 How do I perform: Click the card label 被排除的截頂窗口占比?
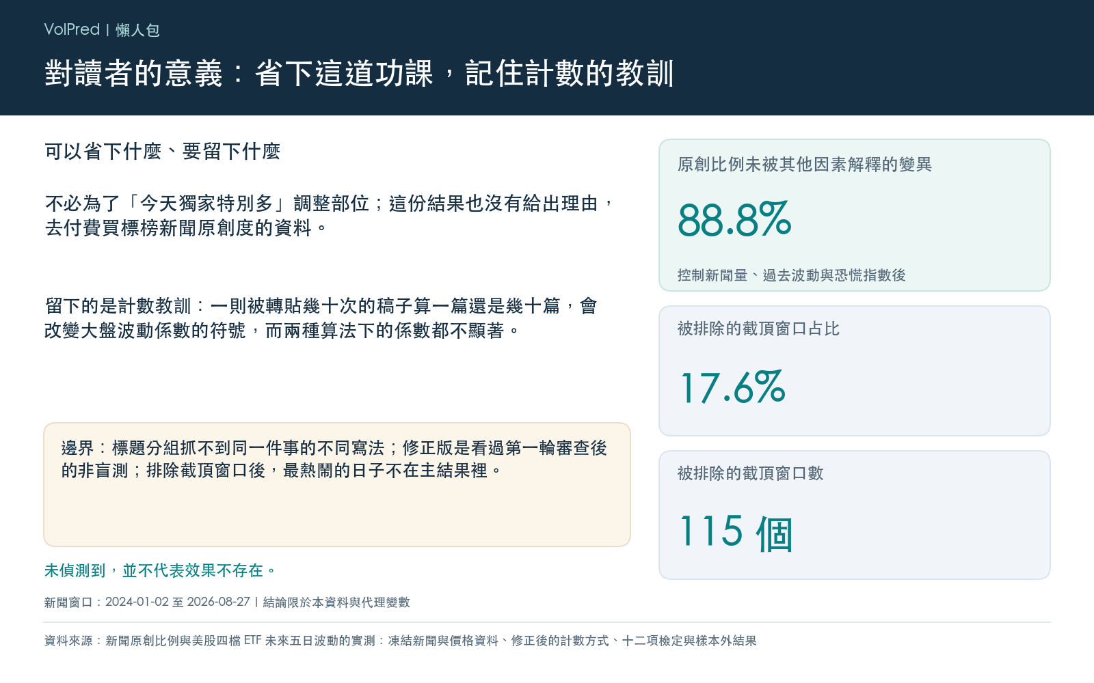pos(758,329)
